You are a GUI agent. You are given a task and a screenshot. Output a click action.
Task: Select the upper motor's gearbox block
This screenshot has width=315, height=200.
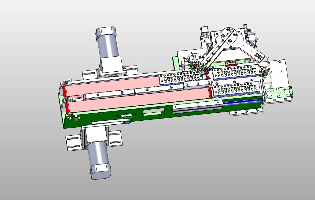pos(111,64)
